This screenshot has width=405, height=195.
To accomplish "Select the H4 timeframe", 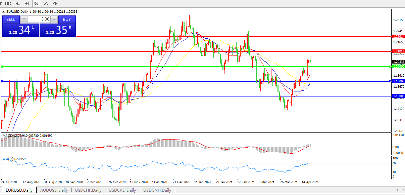I will [27, 3].
